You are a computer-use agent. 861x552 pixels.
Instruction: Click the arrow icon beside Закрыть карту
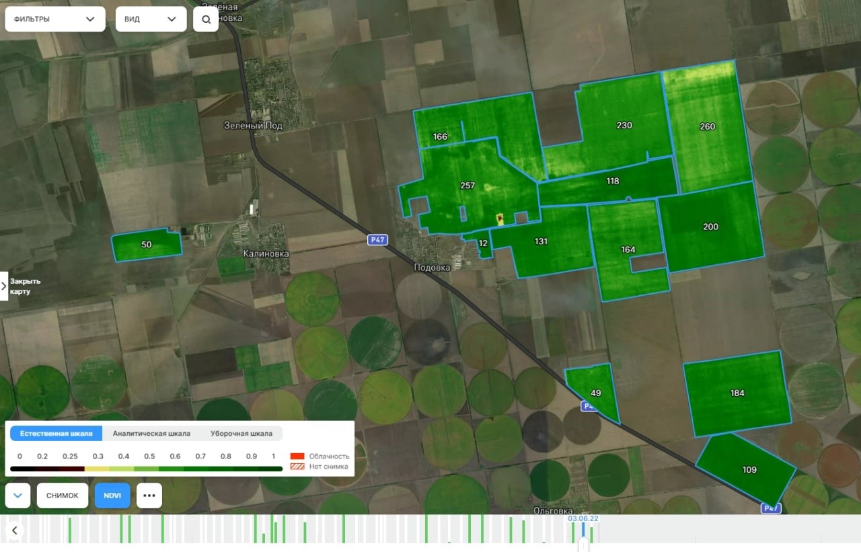click(x=4, y=286)
